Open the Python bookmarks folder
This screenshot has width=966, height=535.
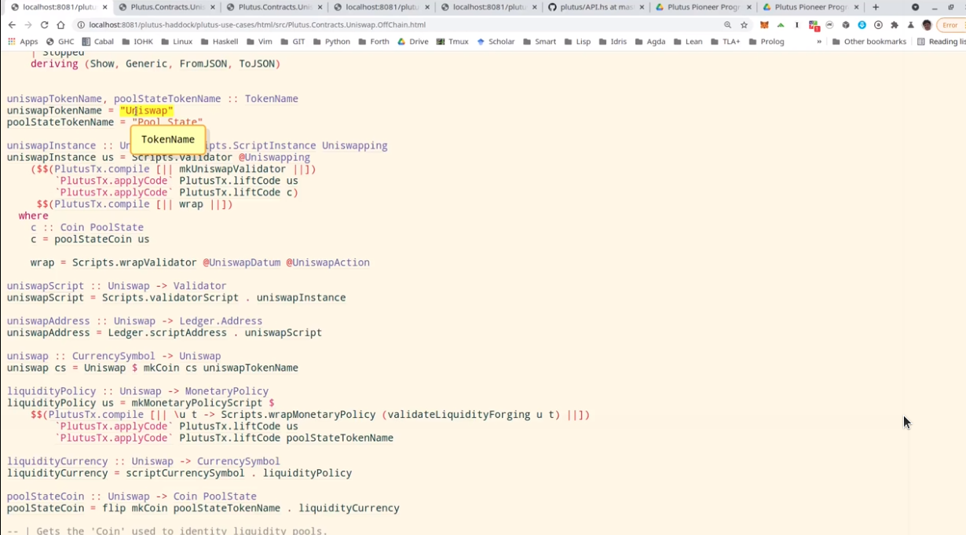click(x=331, y=42)
